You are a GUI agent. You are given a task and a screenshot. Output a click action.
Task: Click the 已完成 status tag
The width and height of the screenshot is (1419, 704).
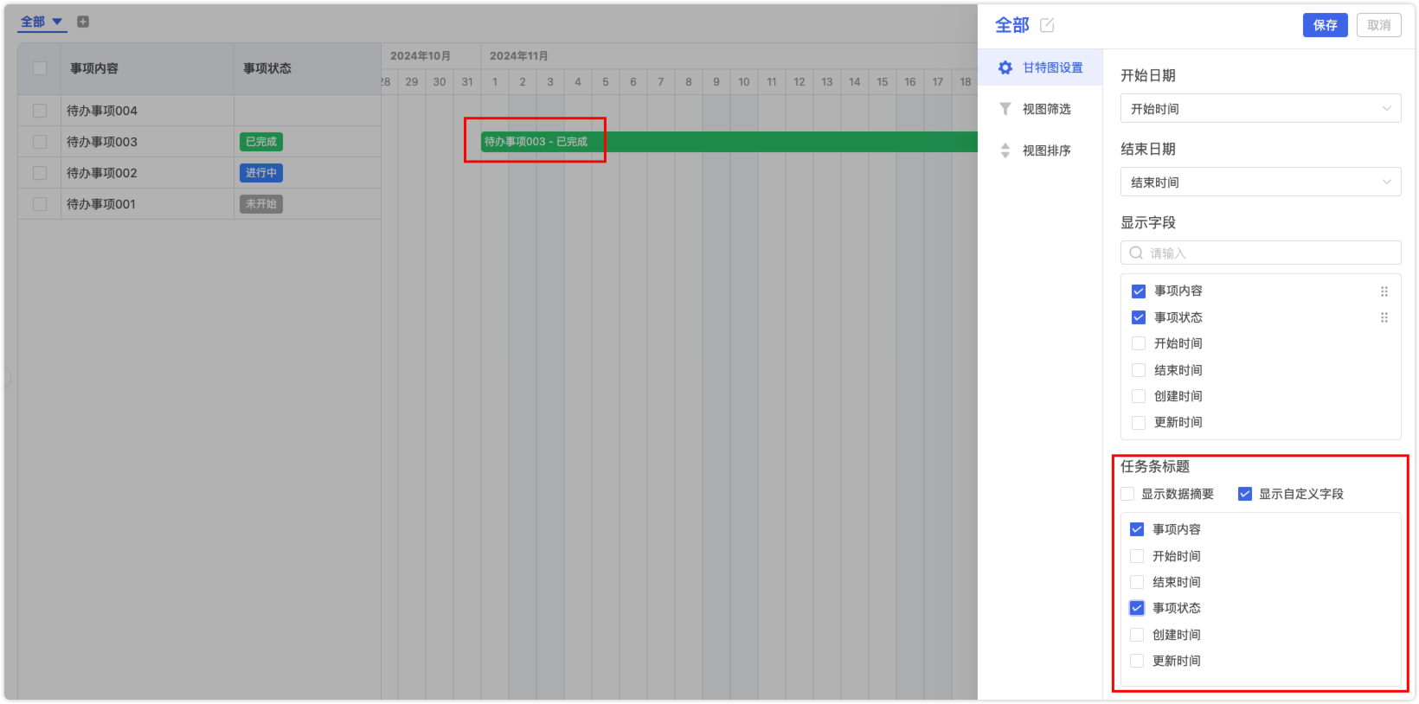(x=261, y=142)
